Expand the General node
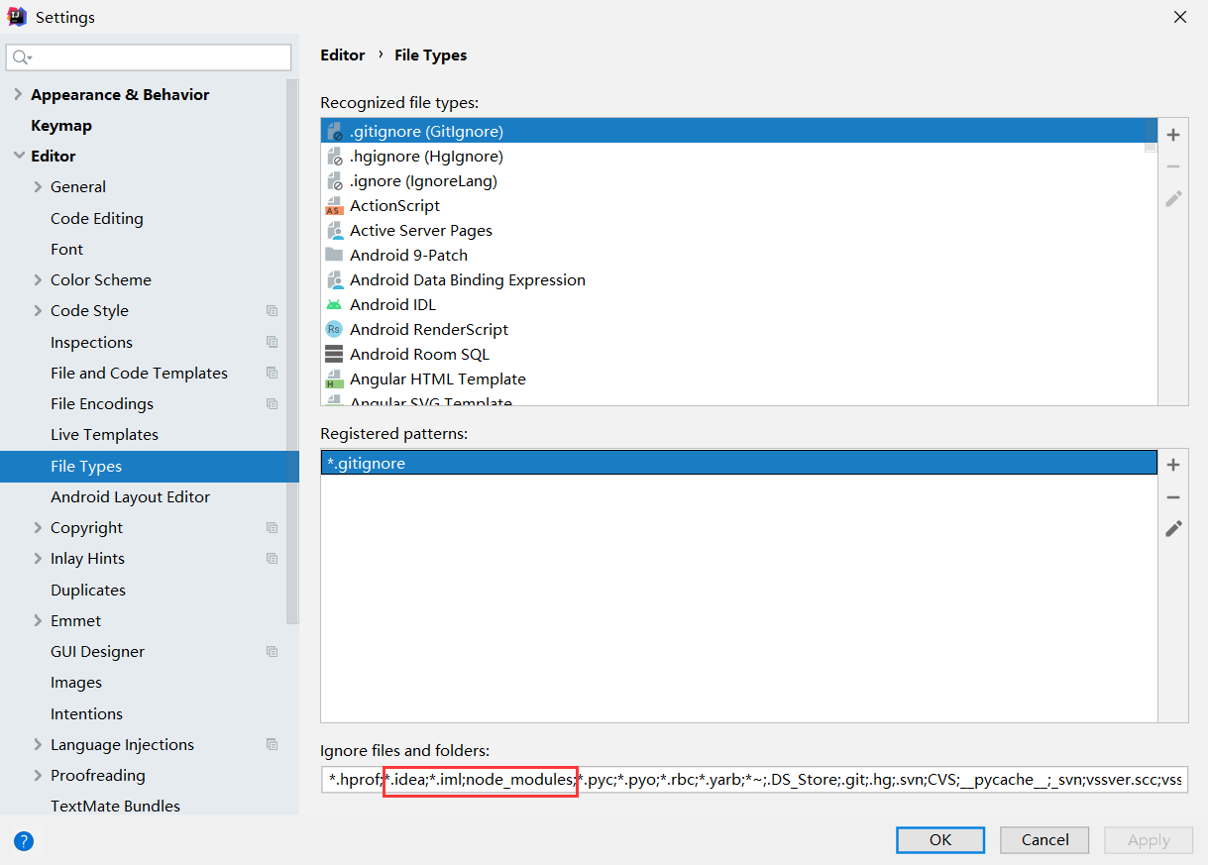Viewport: 1208px width, 865px height. pyautogui.click(x=38, y=186)
